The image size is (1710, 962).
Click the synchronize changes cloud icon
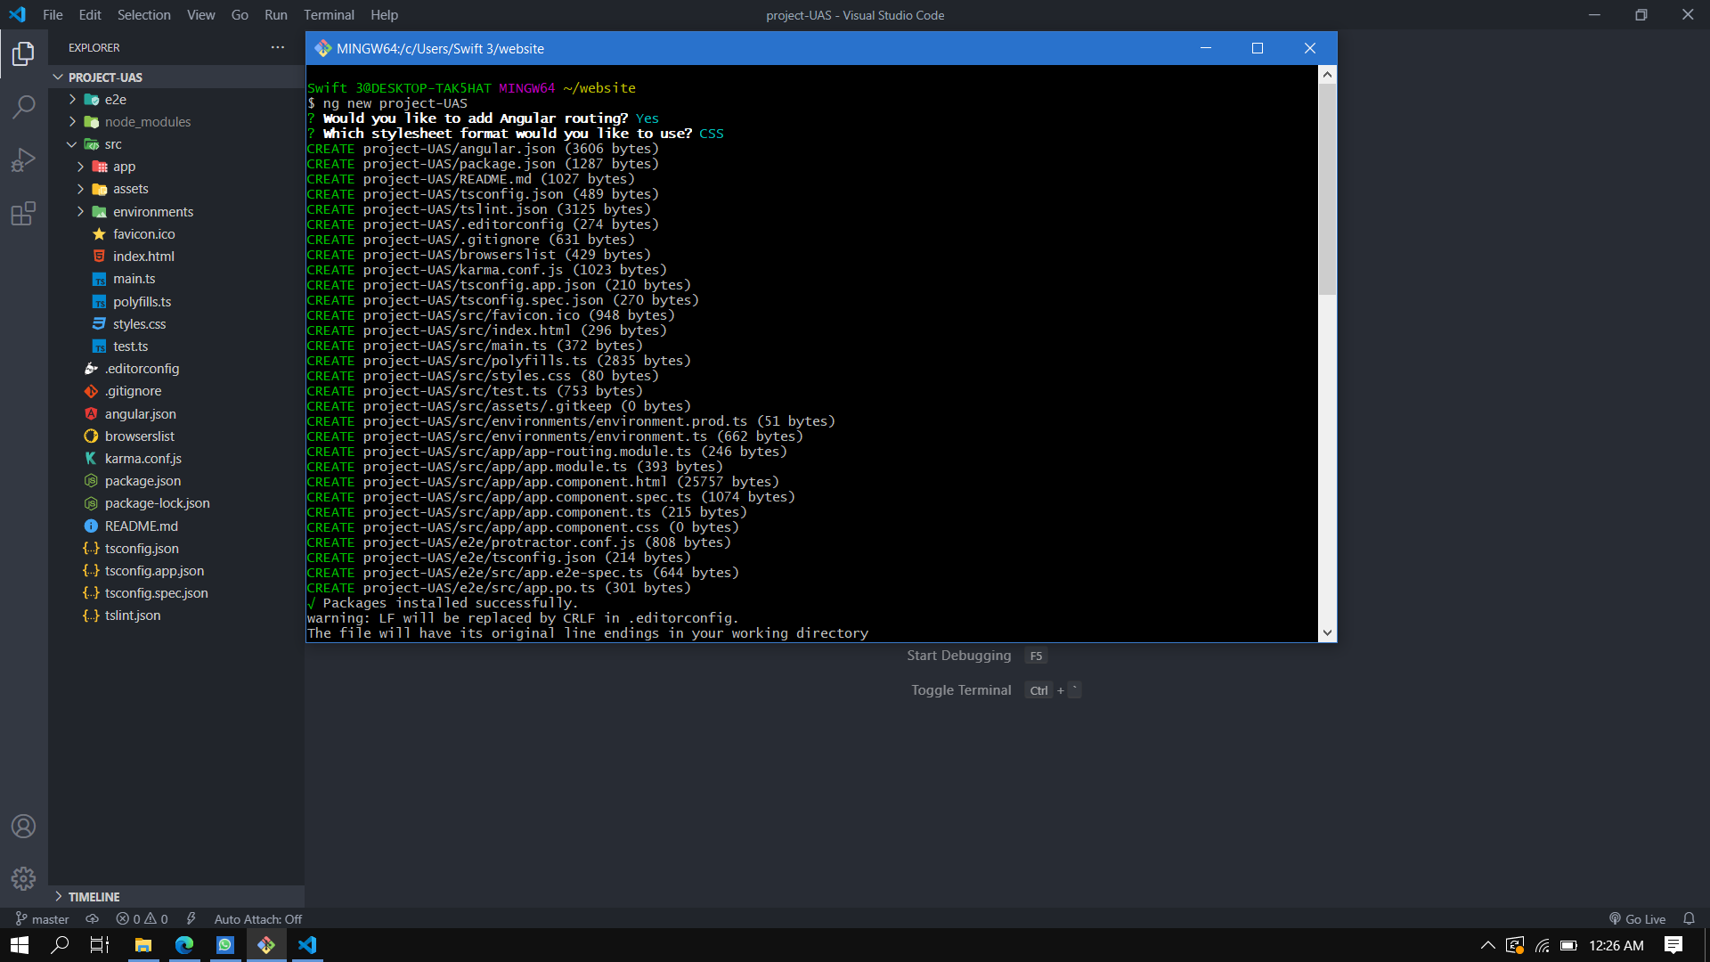(92, 918)
